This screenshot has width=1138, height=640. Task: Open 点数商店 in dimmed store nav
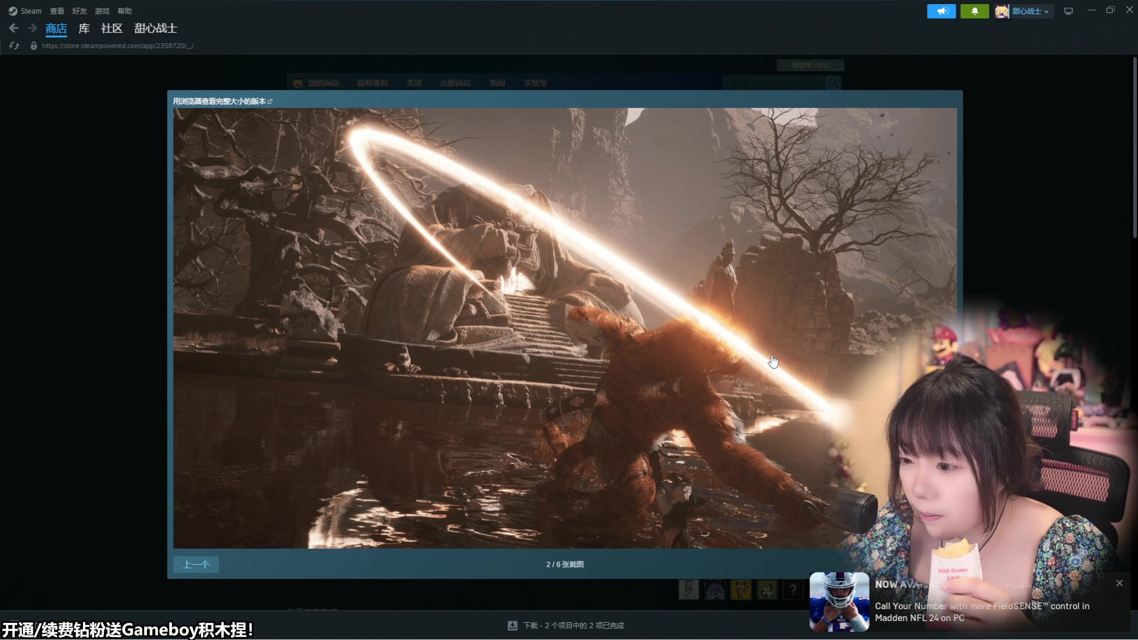tap(455, 84)
